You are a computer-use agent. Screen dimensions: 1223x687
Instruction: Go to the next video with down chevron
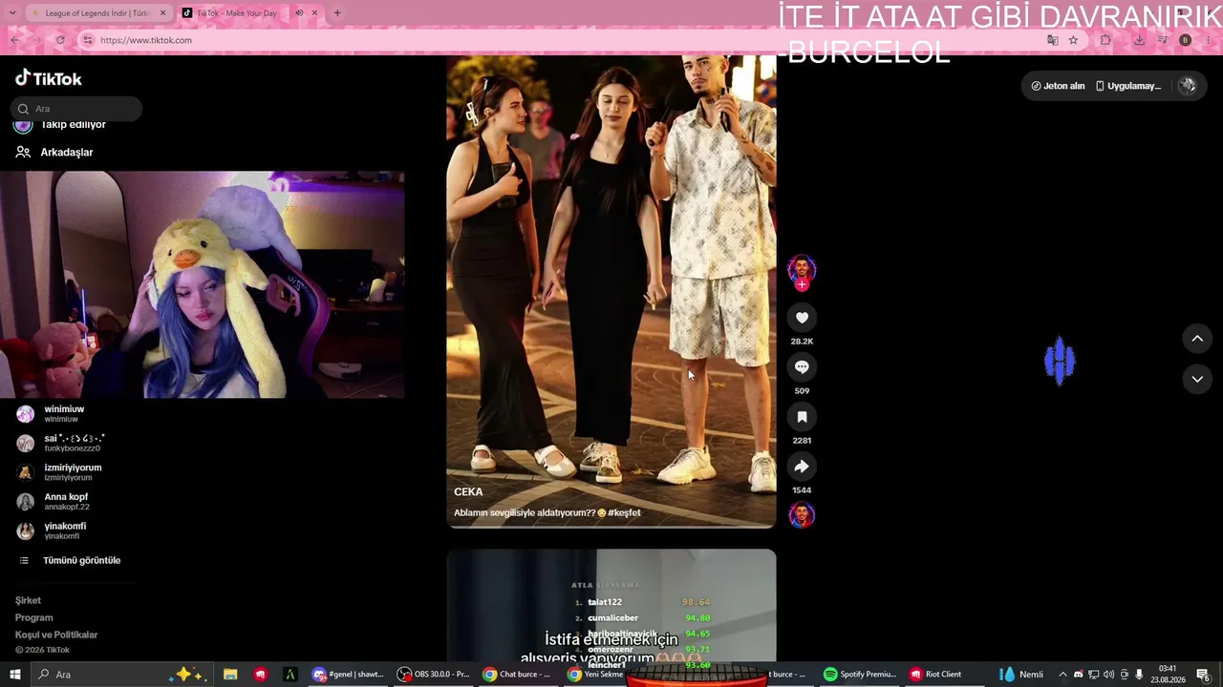pyautogui.click(x=1197, y=379)
